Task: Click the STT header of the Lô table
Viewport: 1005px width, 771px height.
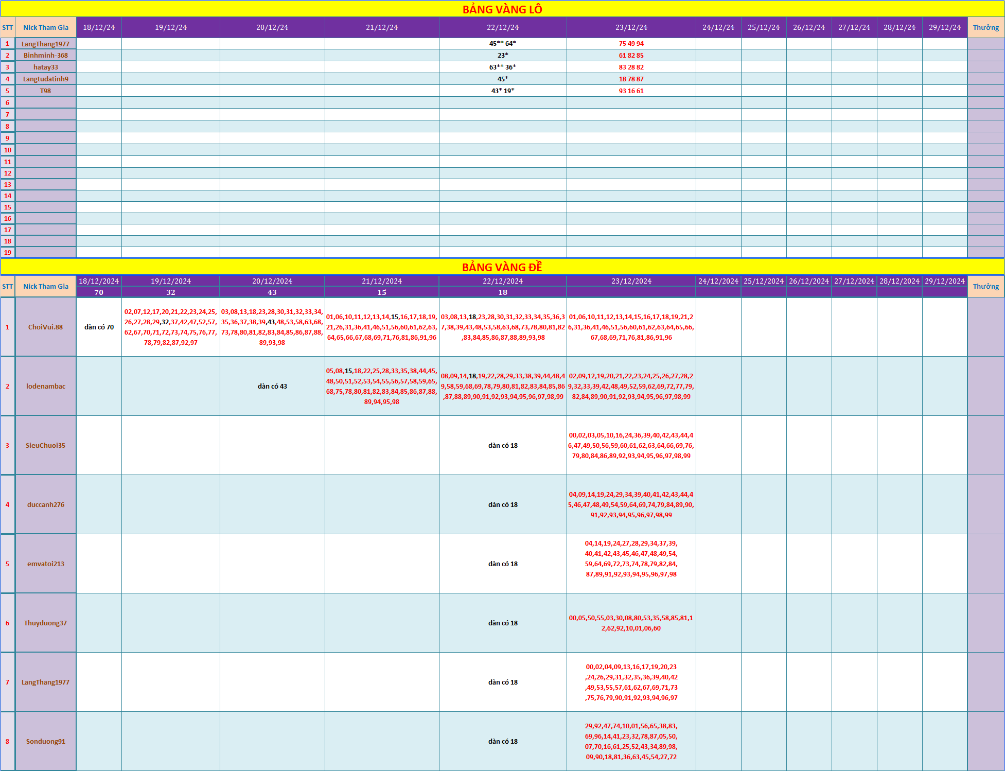Action: [x=8, y=28]
